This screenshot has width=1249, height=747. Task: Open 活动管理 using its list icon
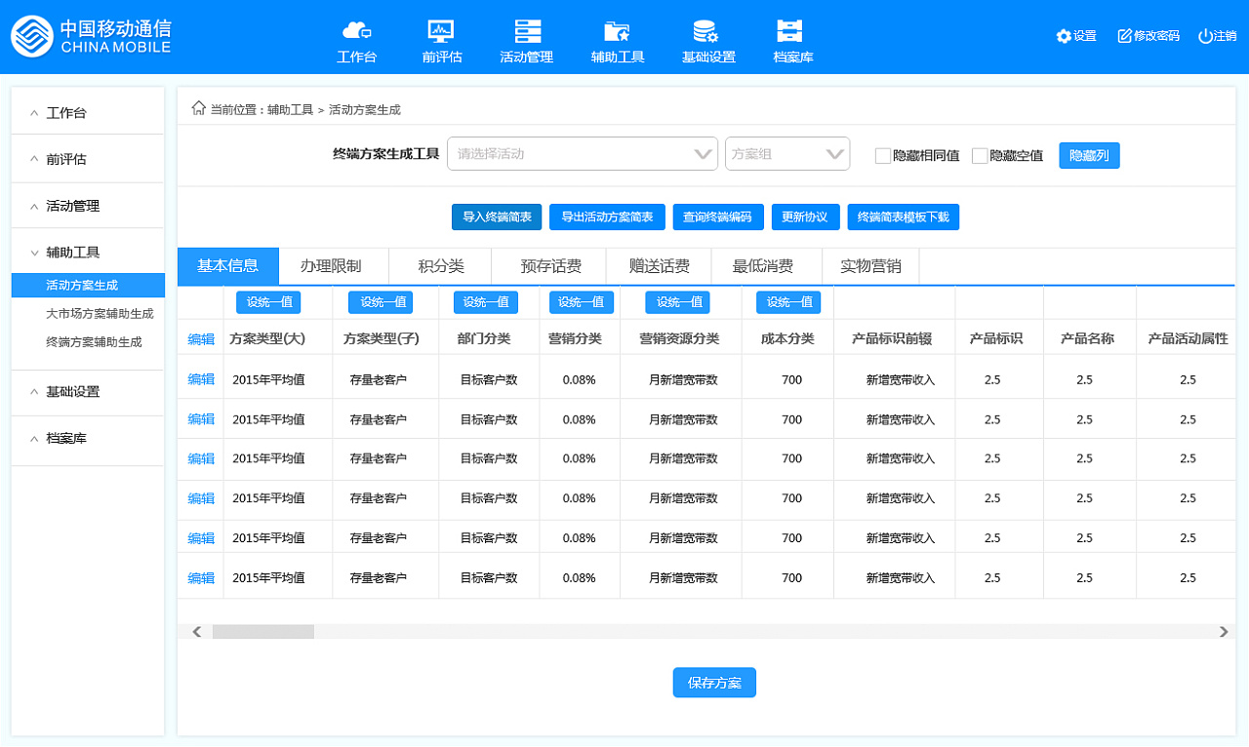[x=528, y=29]
